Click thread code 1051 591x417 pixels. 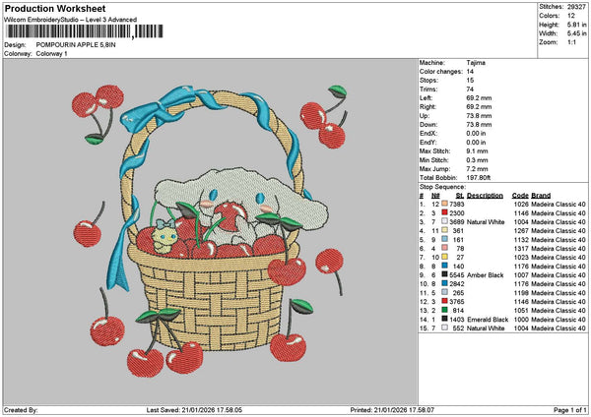(x=521, y=311)
